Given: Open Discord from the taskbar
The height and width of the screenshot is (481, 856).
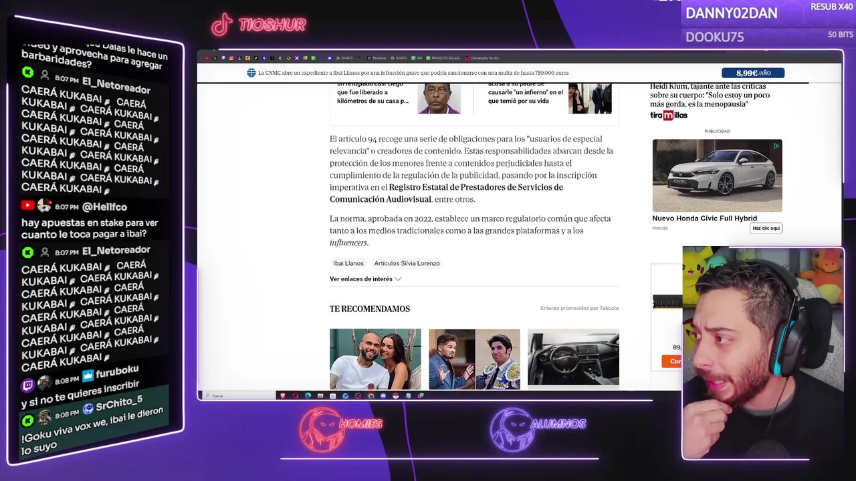Looking at the screenshot, I should [x=383, y=395].
